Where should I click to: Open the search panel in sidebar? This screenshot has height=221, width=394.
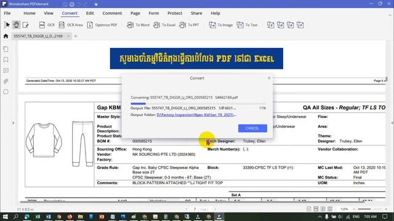point(6,91)
